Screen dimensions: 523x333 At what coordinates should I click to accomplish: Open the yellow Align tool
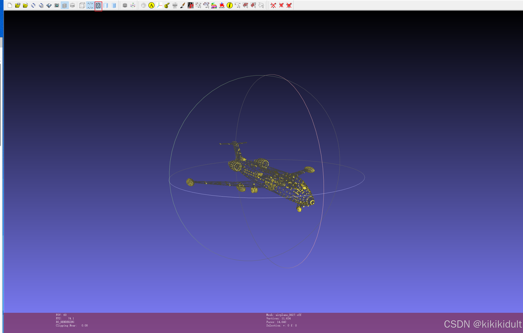[x=151, y=5]
